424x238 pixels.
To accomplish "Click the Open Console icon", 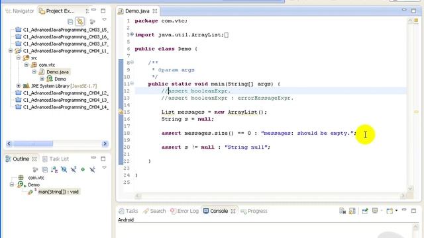I will (x=390, y=211).
